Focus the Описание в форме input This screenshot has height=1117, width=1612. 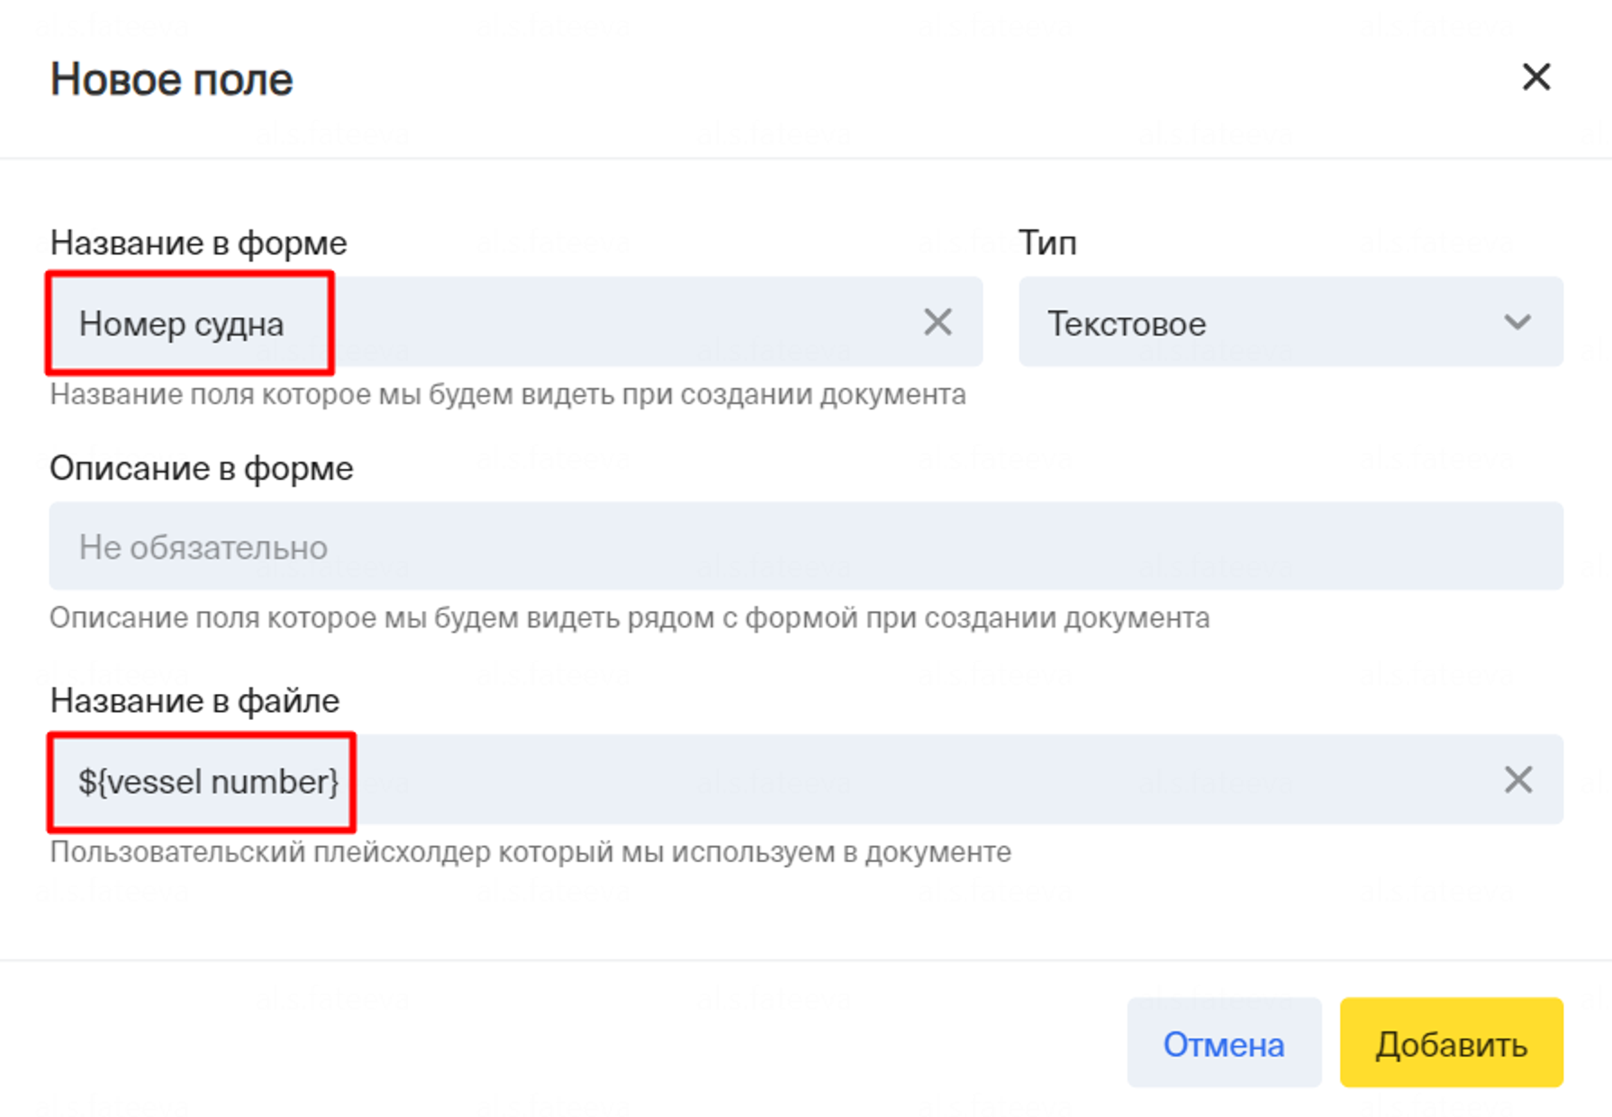[x=805, y=546]
